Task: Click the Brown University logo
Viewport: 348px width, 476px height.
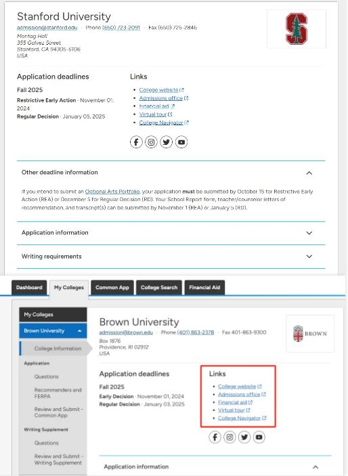Action: [310, 334]
